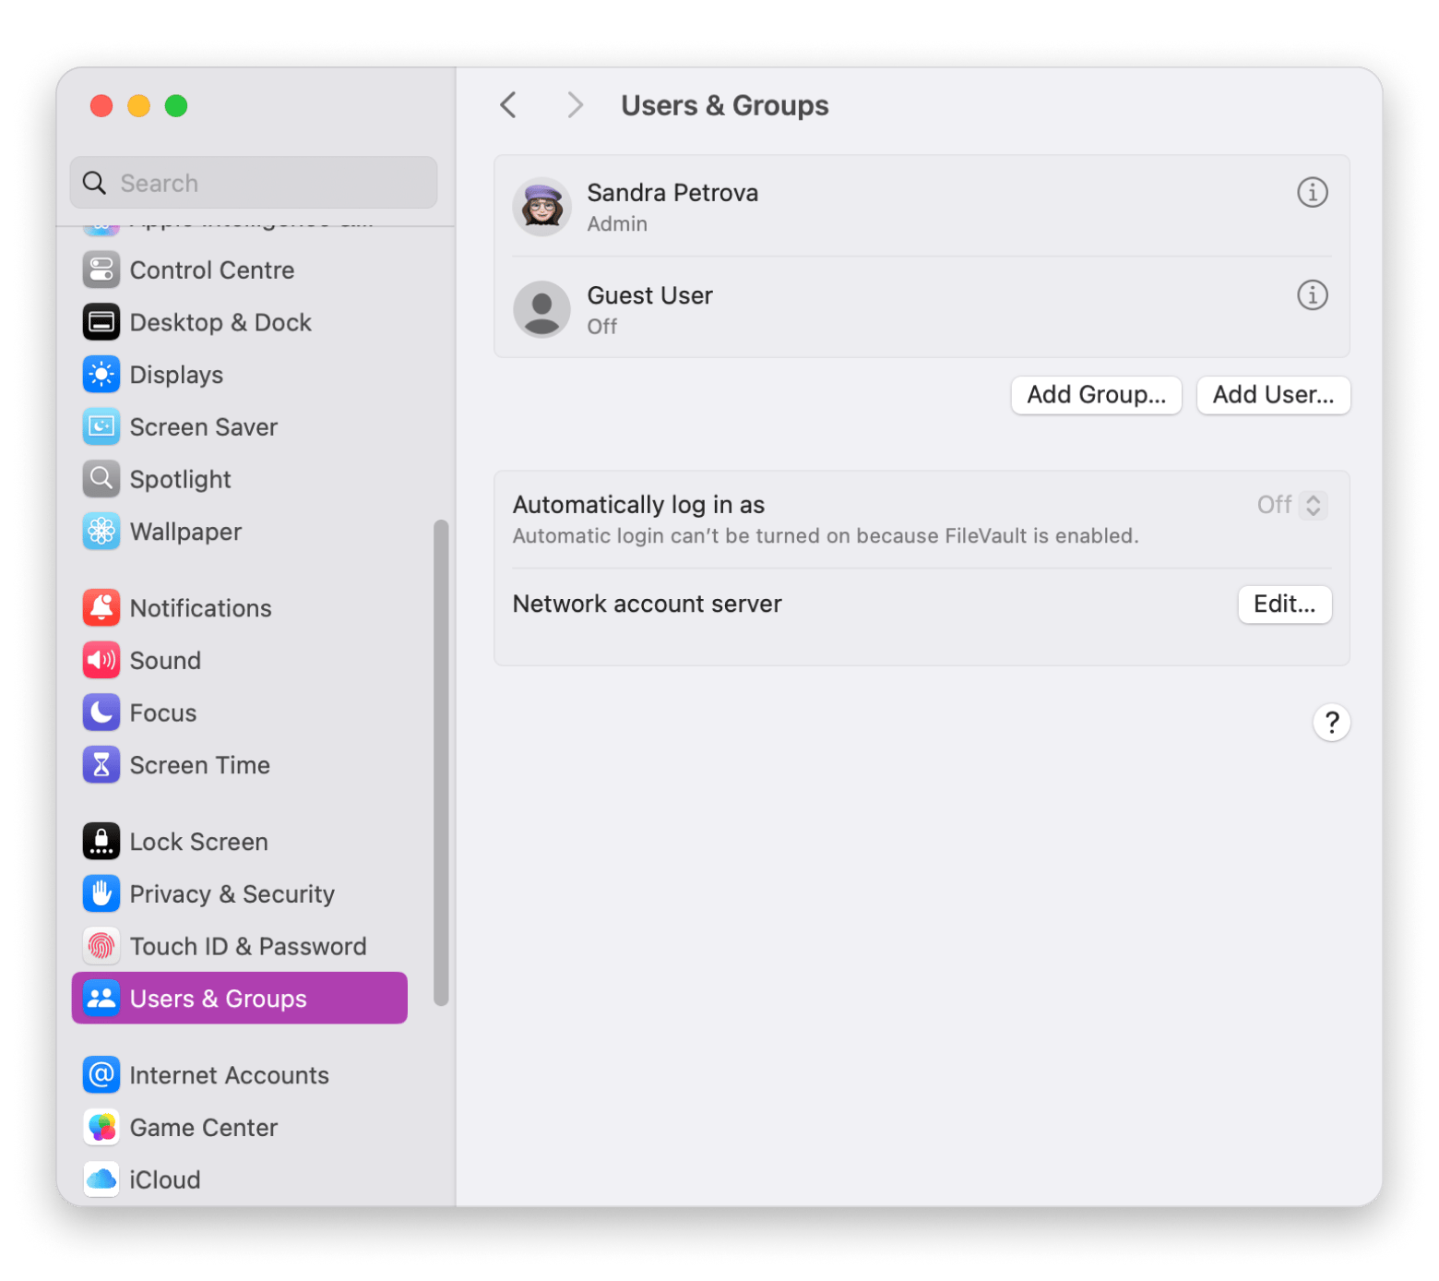Screen dimensions: 1439x1281
Task: Click the Sound speaker icon
Action: point(101,661)
